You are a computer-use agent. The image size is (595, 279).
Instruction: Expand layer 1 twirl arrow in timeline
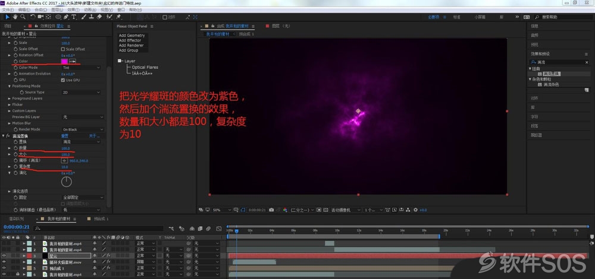(x=24, y=243)
